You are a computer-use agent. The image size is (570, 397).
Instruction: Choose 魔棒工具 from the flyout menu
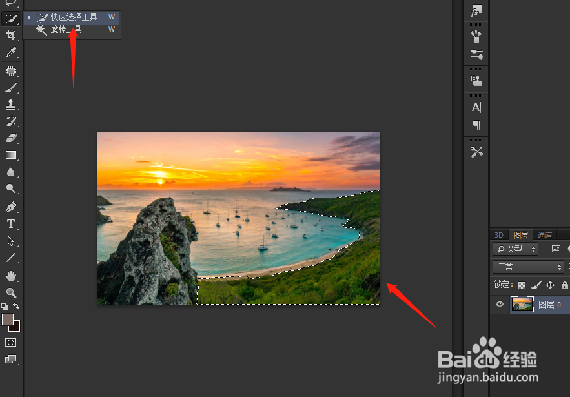[72, 30]
